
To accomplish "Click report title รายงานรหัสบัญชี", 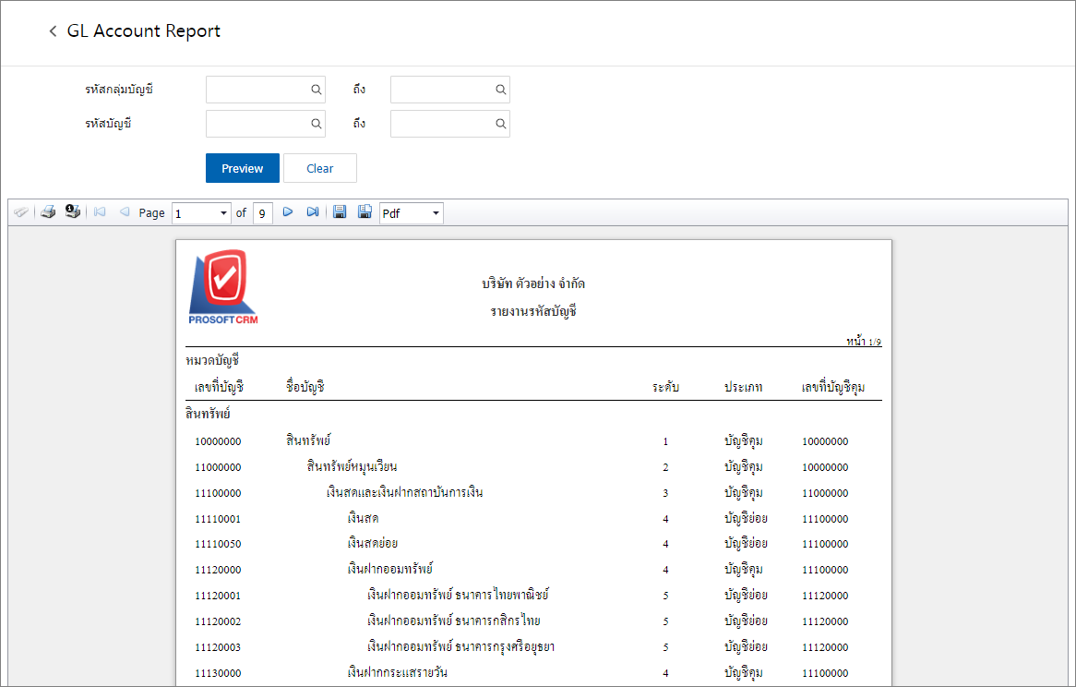I will [x=533, y=311].
